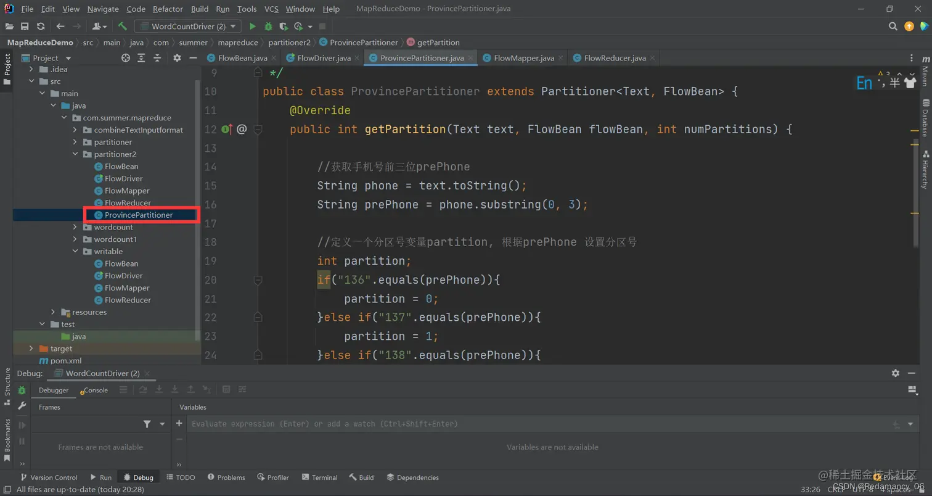Image resolution: width=932 pixels, height=496 pixels.
Task: Expand the resources folder node
Action: [54, 312]
